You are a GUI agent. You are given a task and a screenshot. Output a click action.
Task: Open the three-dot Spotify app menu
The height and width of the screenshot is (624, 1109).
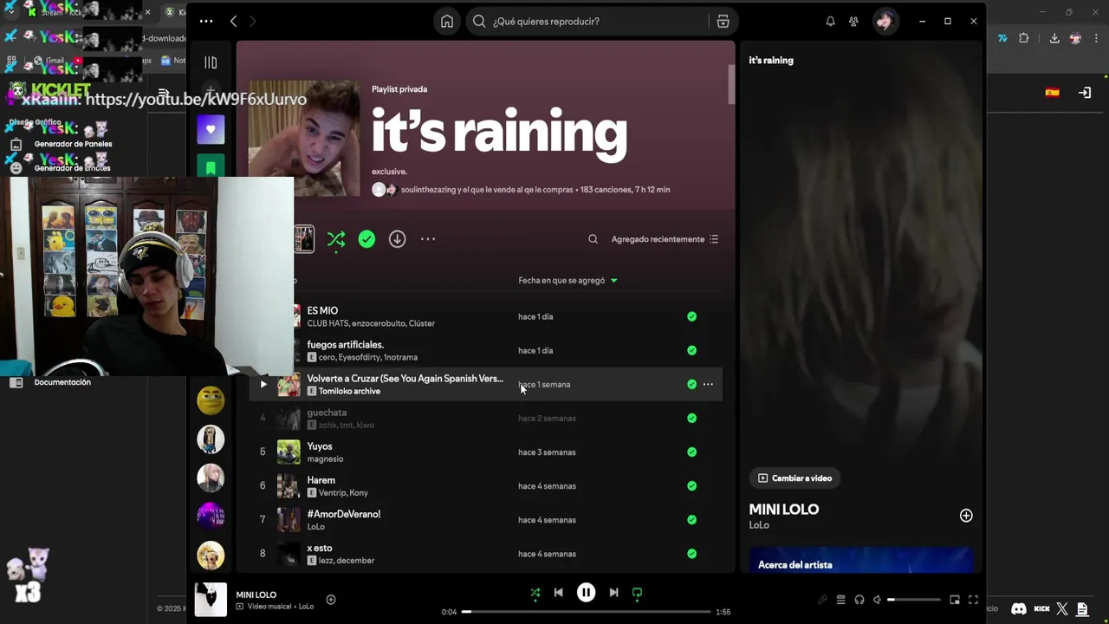[205, 22]
